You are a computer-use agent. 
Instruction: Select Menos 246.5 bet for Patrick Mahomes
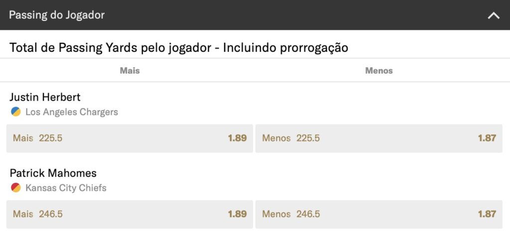tap(379, 214)
